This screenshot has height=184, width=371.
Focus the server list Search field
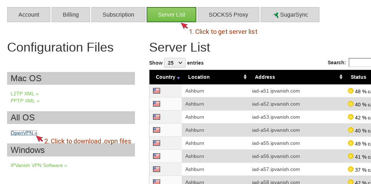tap(360, 63)
